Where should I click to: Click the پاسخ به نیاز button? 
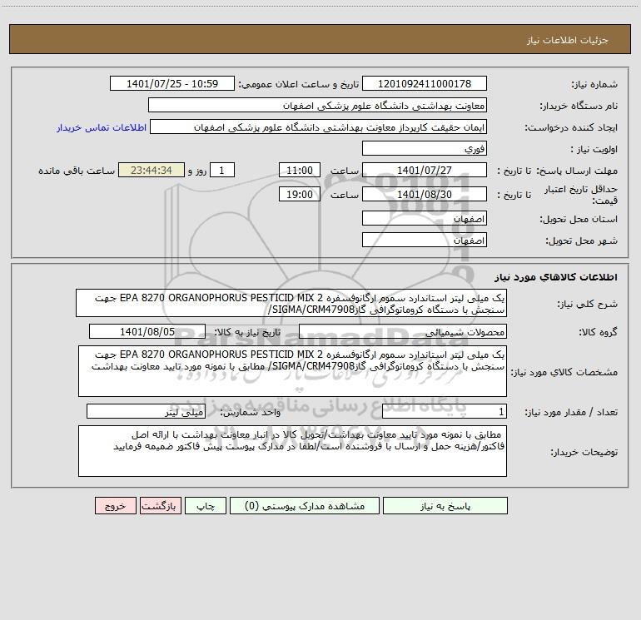[445, 505]
